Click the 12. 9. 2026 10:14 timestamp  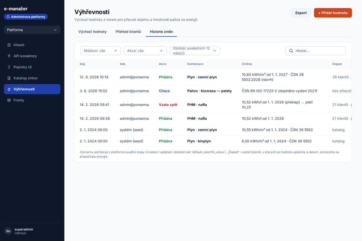click(x=94, y=77)
